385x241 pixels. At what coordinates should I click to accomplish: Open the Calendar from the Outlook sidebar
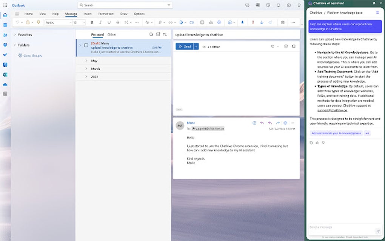[x=5, y=25]
